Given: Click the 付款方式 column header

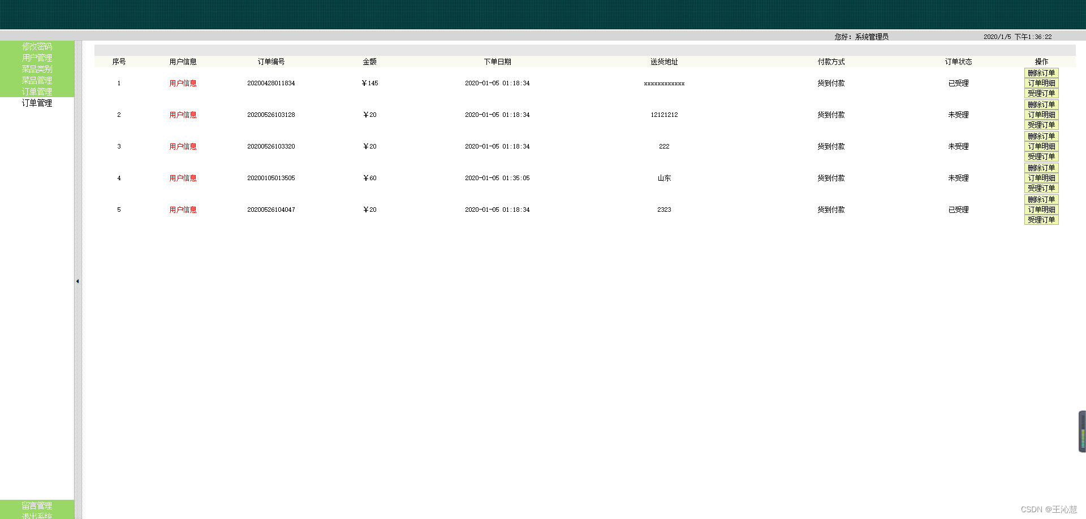Looking at the screenshot, I should pyautogui.click(x=831, y=62).
